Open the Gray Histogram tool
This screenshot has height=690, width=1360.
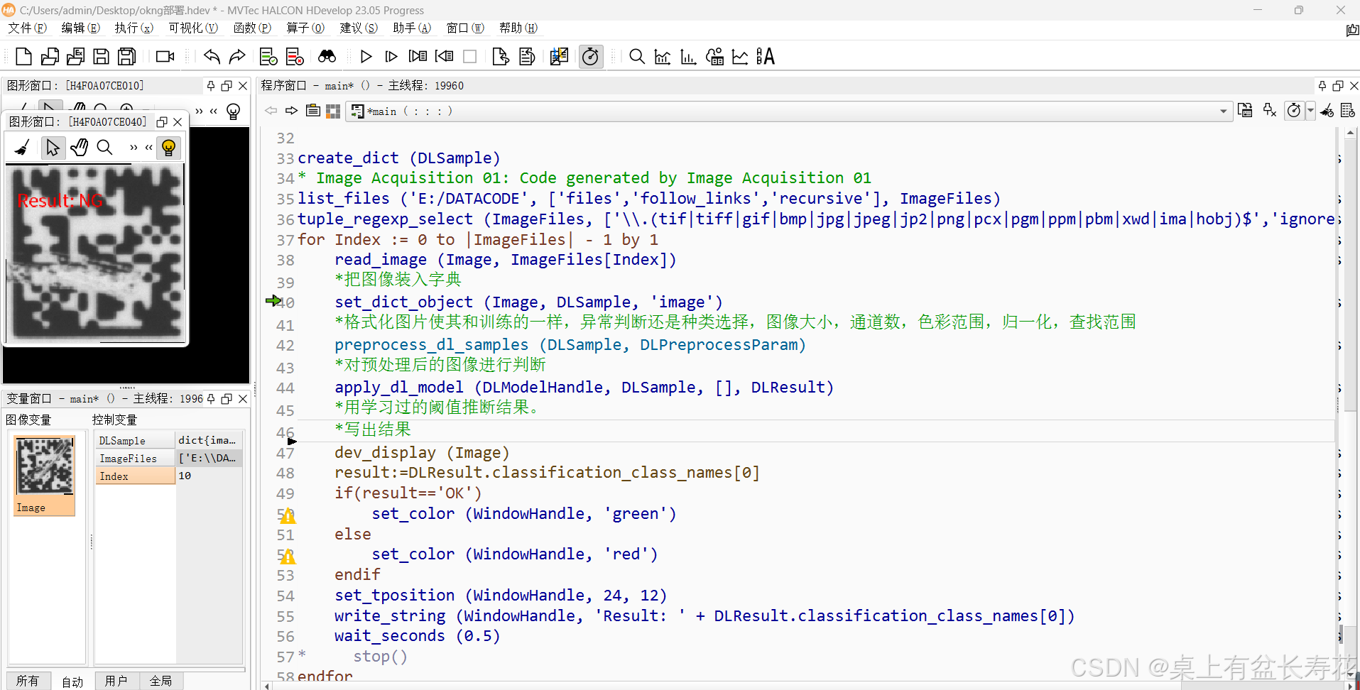663,57
